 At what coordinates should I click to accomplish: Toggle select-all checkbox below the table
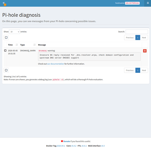click(6, 70)
